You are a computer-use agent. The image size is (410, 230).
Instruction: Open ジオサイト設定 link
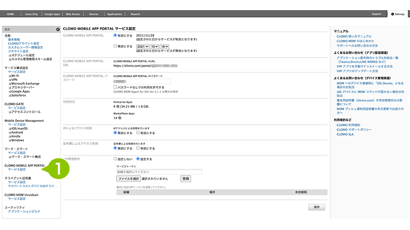coord(18,52)
